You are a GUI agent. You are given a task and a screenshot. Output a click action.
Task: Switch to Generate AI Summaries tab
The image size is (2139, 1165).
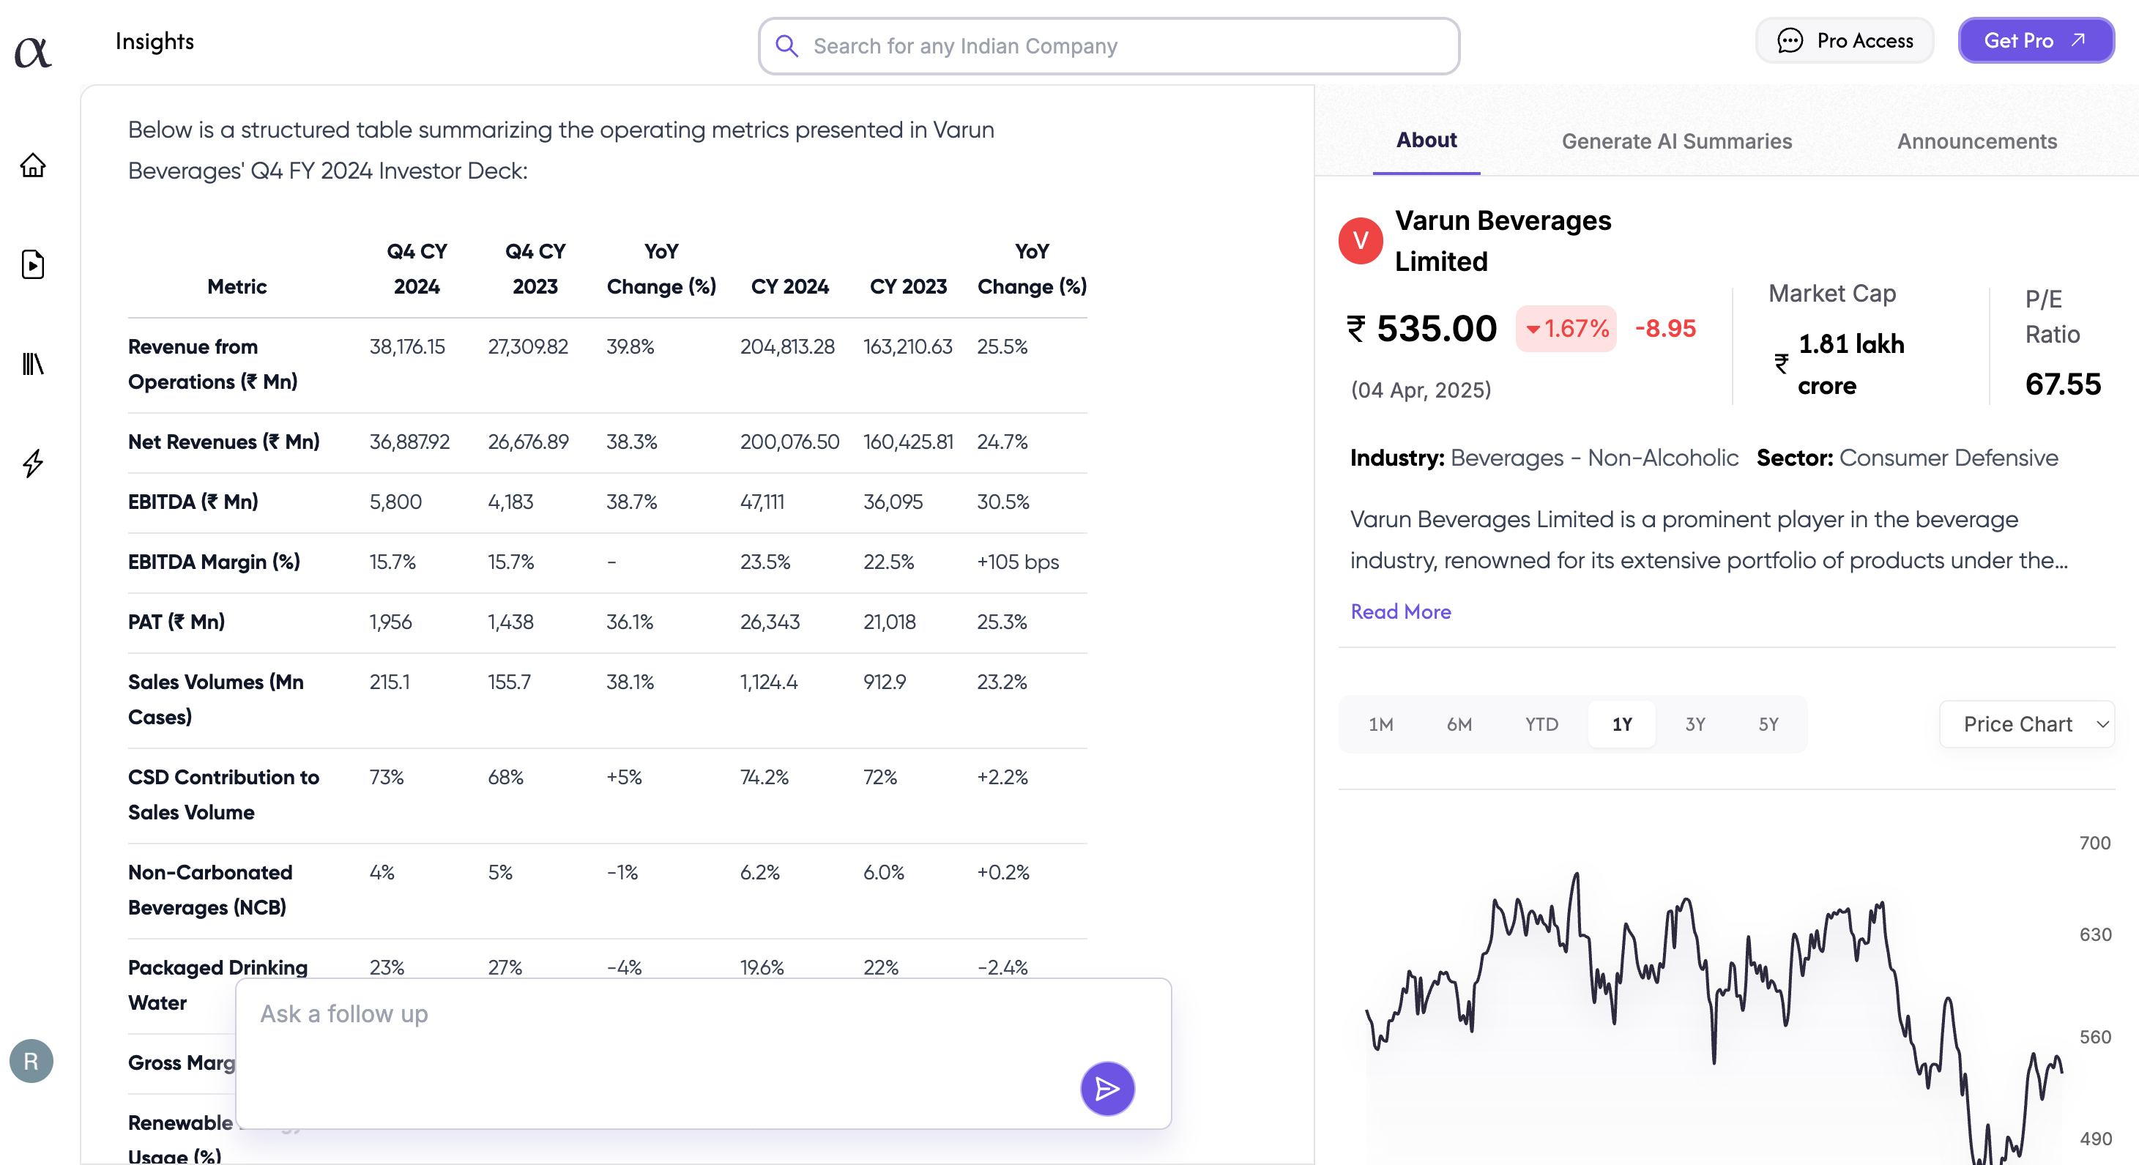[x=1676, y=141]
